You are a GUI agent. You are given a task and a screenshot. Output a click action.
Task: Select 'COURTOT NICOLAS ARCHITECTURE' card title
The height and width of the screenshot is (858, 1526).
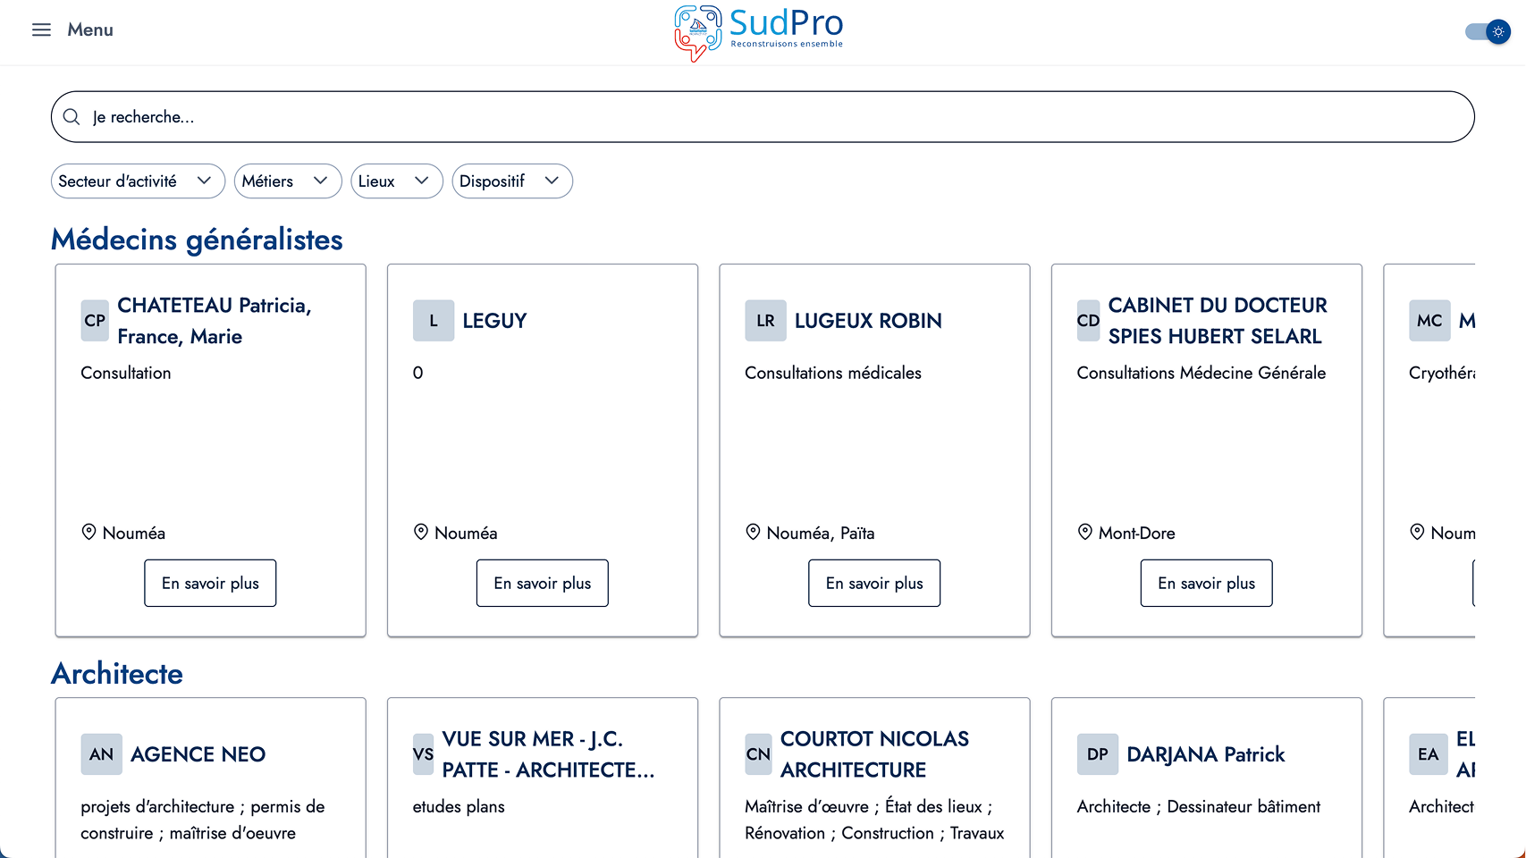874,754
